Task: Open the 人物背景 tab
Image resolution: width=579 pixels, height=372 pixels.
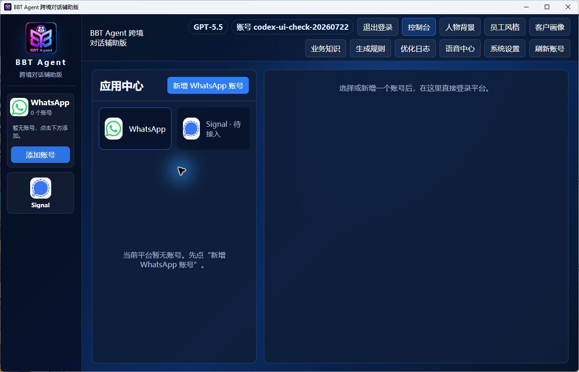Action: tap(460, 27)
